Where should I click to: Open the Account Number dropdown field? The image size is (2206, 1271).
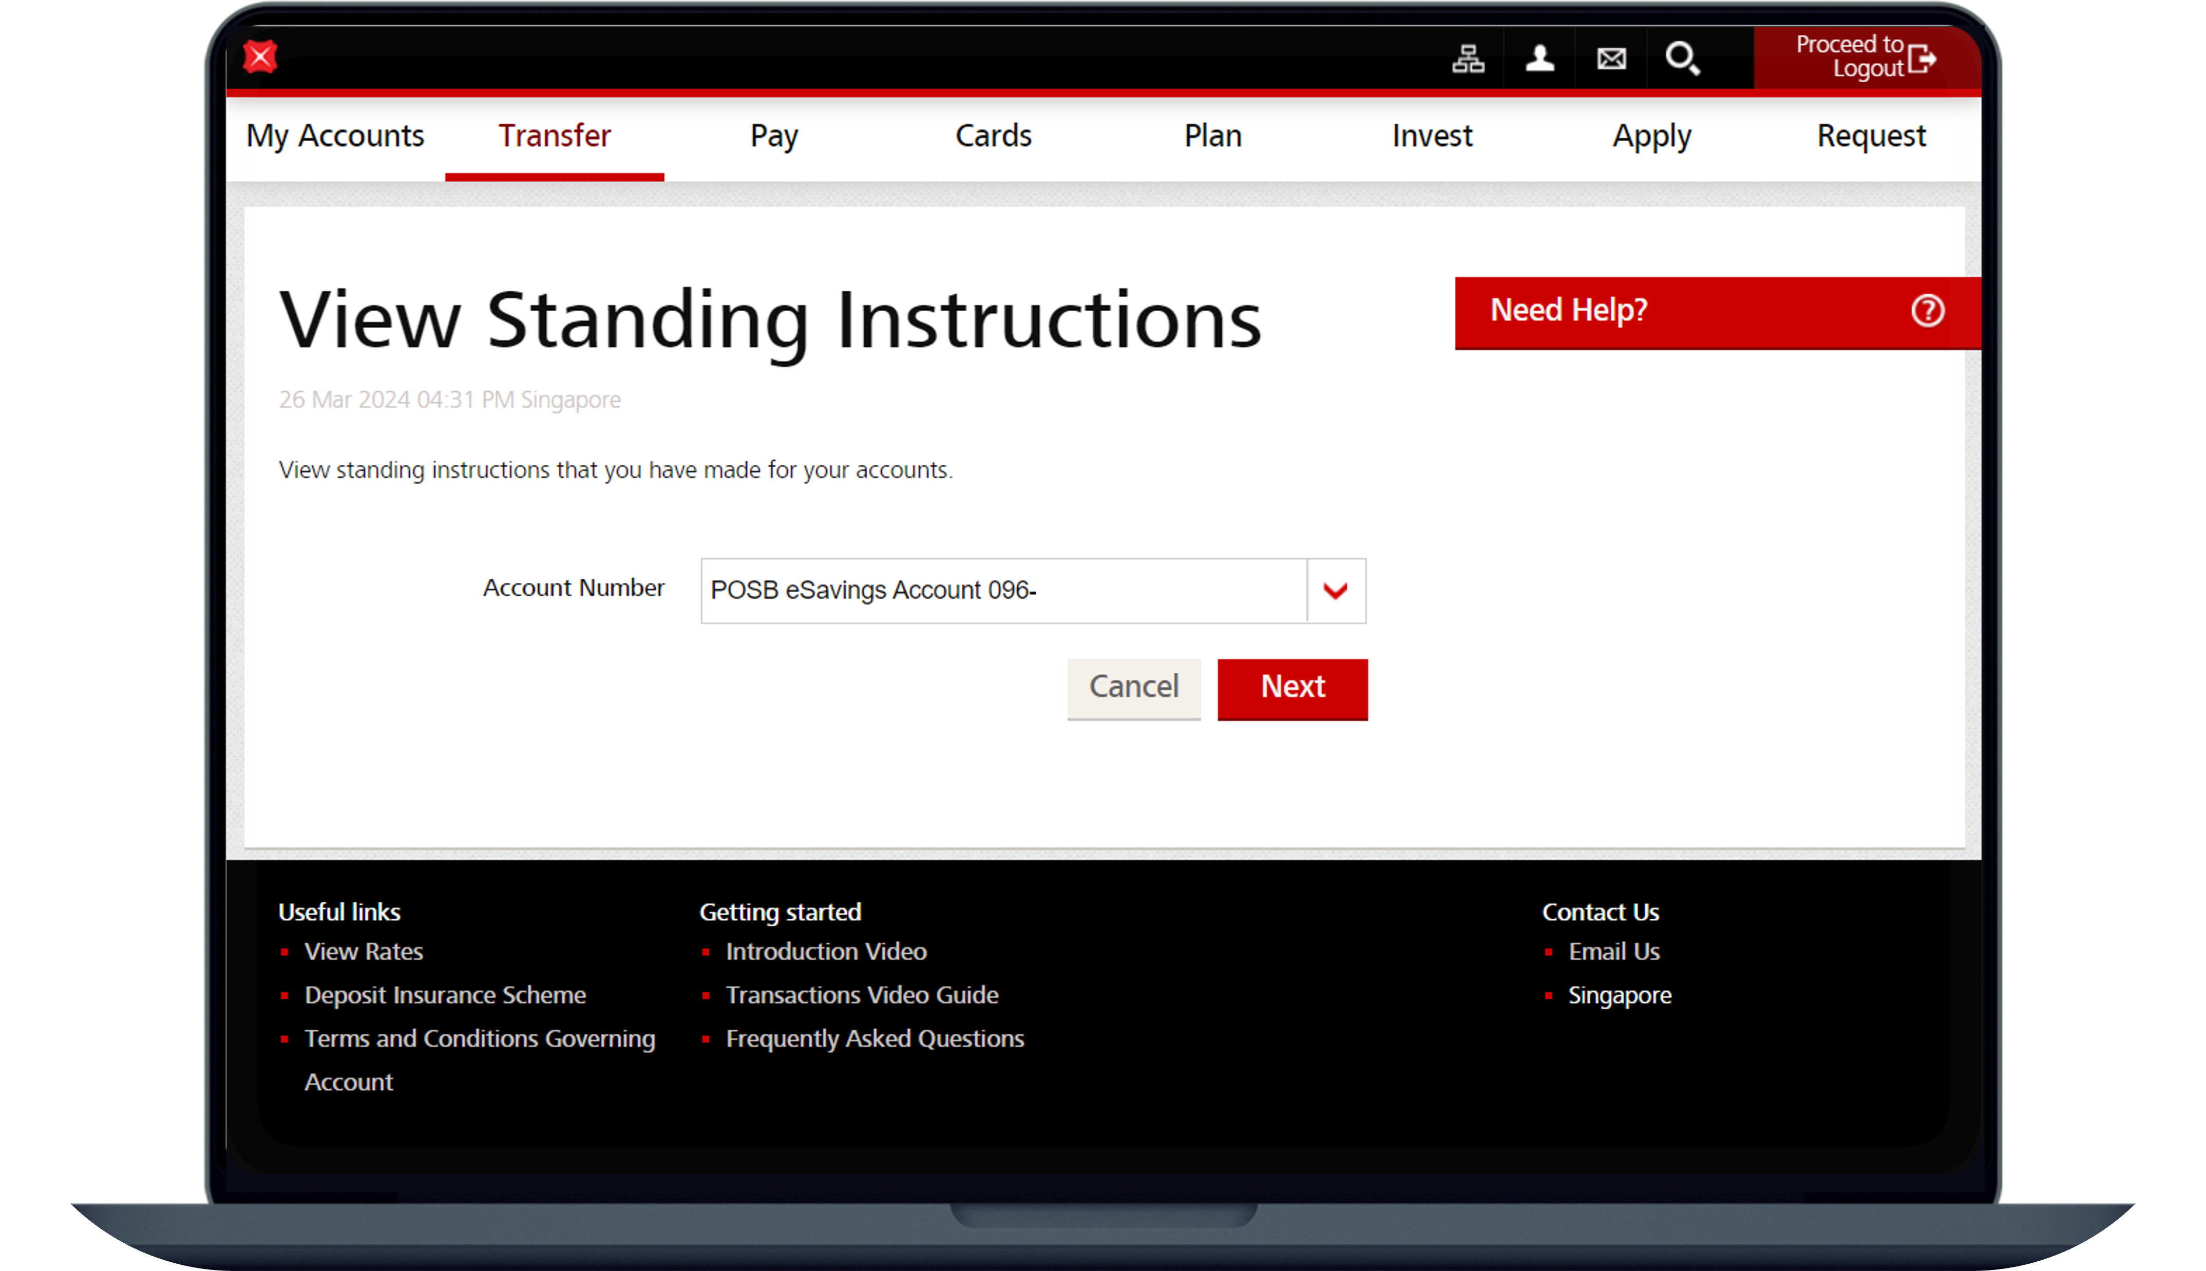click(x=1033, y=590)
